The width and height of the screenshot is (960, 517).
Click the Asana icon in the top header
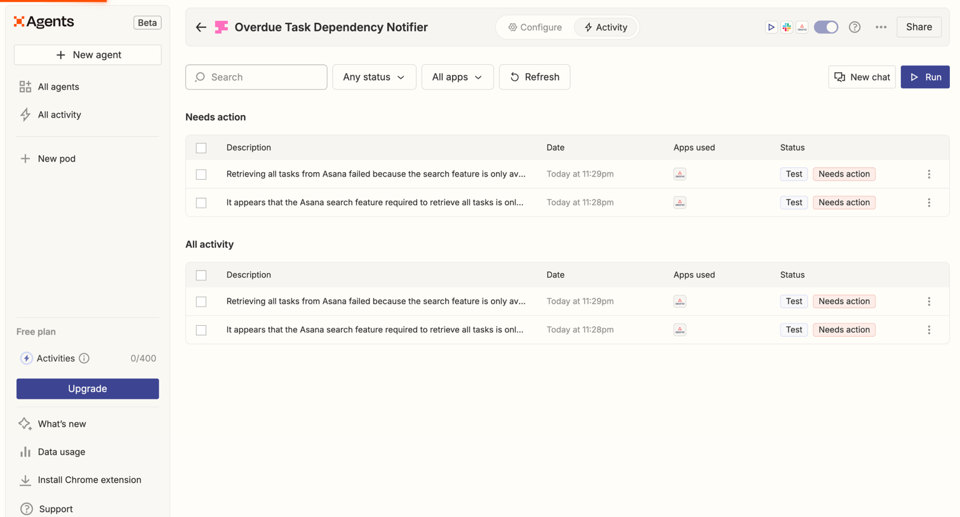803,27
